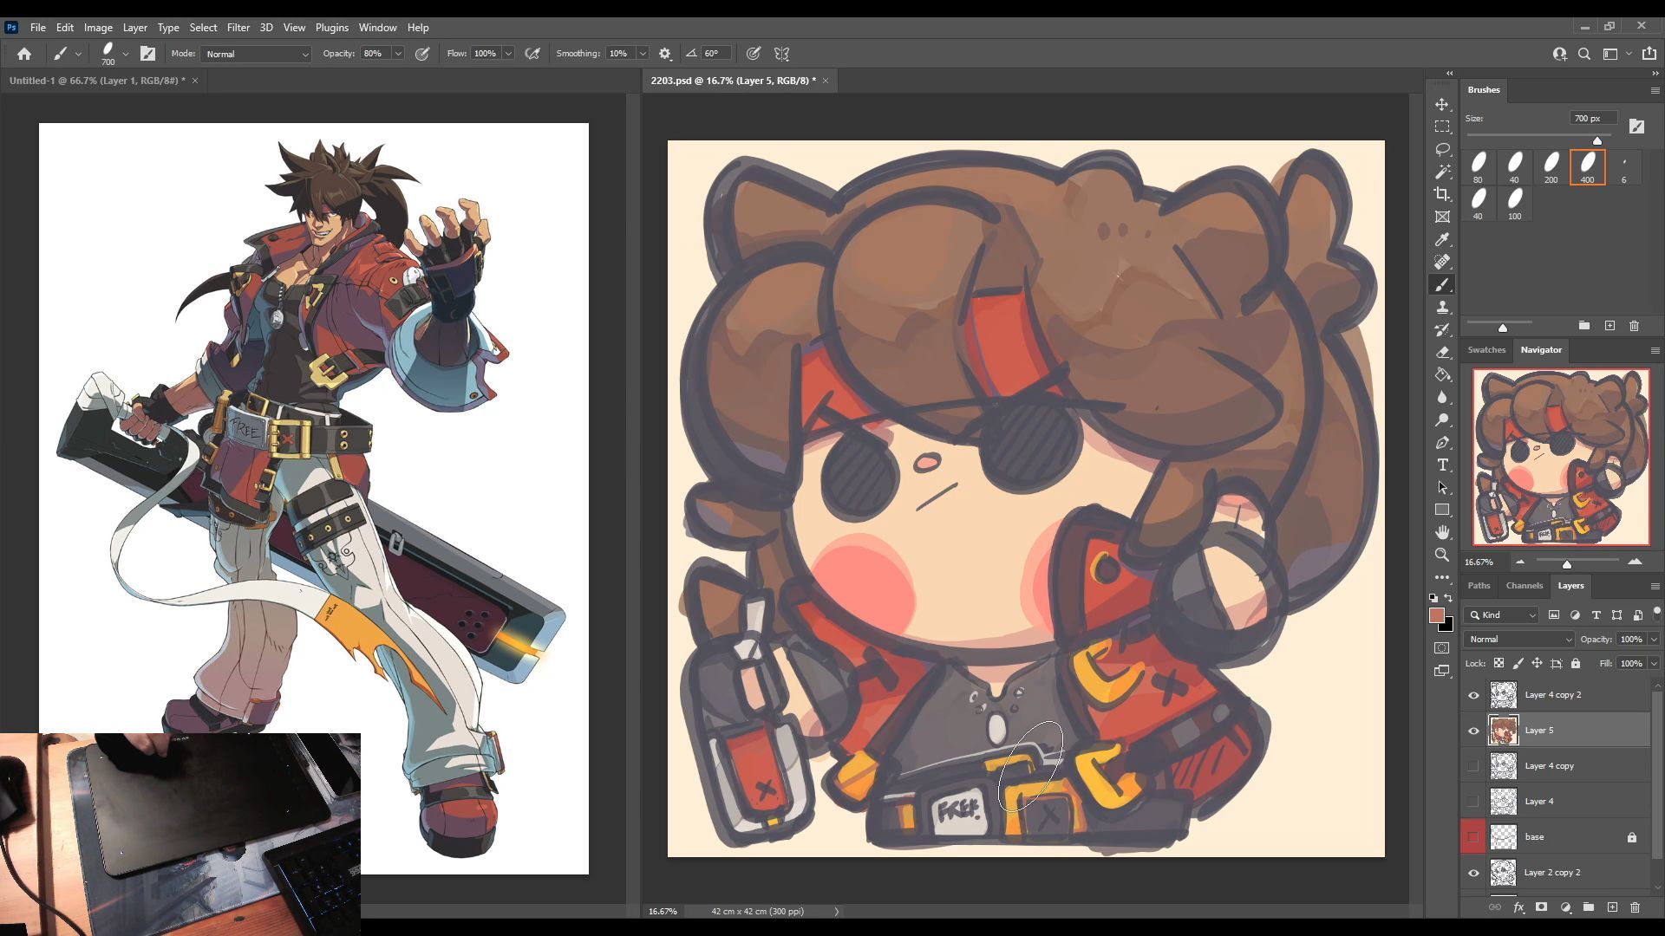The height and width of the screenshot is (936, 1665).
Task: Select the Blur tool
Action: [x=1442, y=397]
